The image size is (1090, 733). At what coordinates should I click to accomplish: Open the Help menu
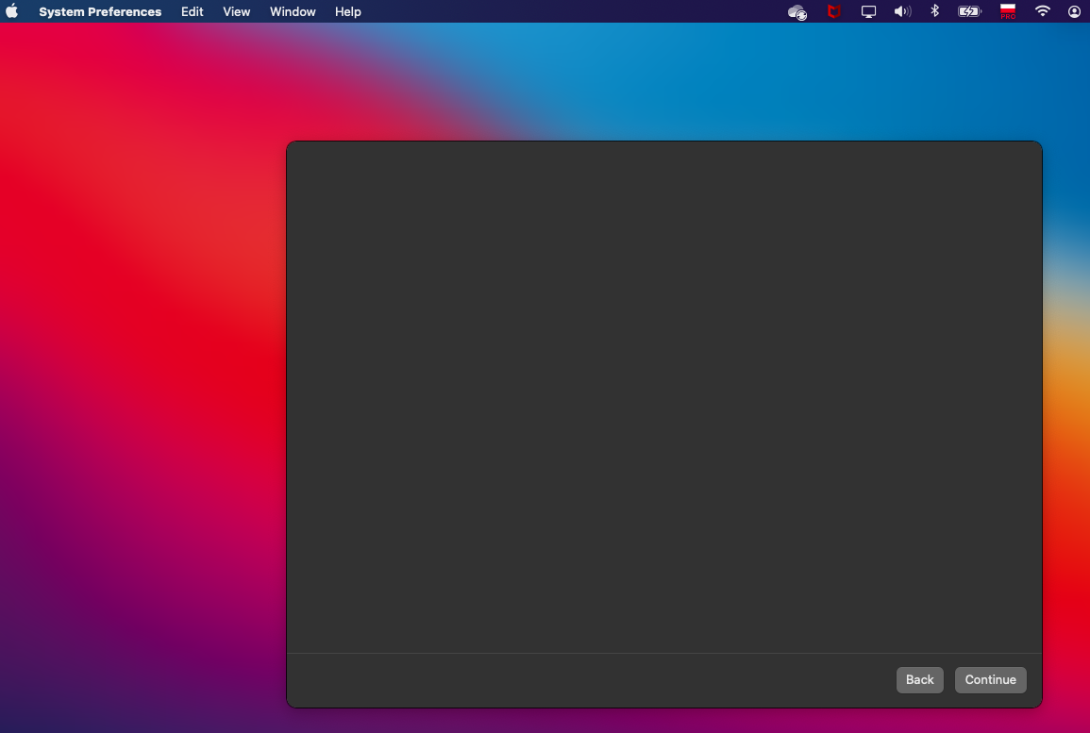(x=347, y=11)
